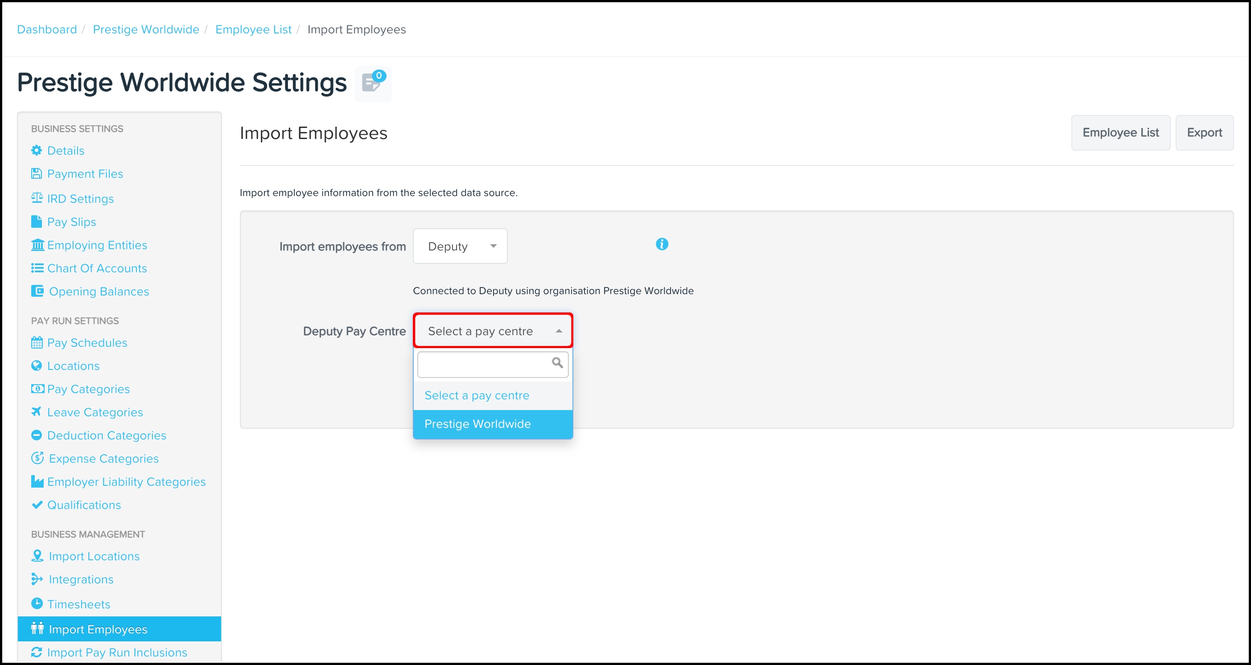Open Details via the gear icon
Viewport: 1251px width, 665px height.
click(x=37, y=151)
